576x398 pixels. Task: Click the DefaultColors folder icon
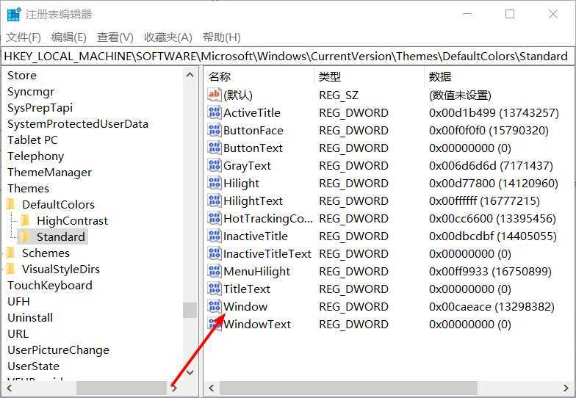pos(11,204)
